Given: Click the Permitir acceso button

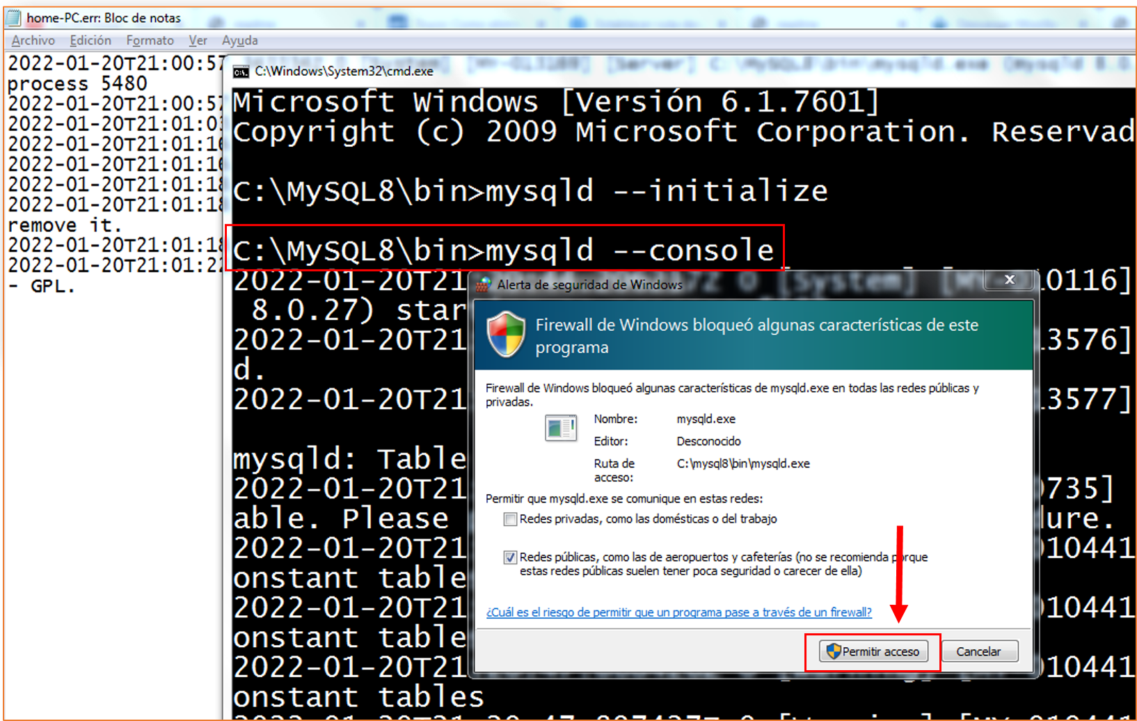Looking at the screenshot, I should pyautogui.click(x=873, y=651).
